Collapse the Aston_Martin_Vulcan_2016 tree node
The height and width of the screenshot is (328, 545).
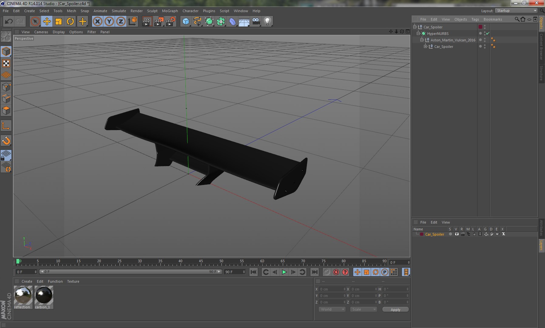pyautogui.click(x=422, y=40)
